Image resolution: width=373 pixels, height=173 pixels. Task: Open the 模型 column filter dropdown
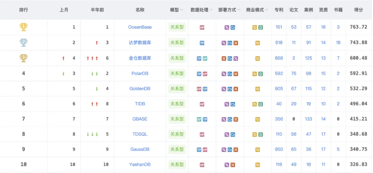182,10
